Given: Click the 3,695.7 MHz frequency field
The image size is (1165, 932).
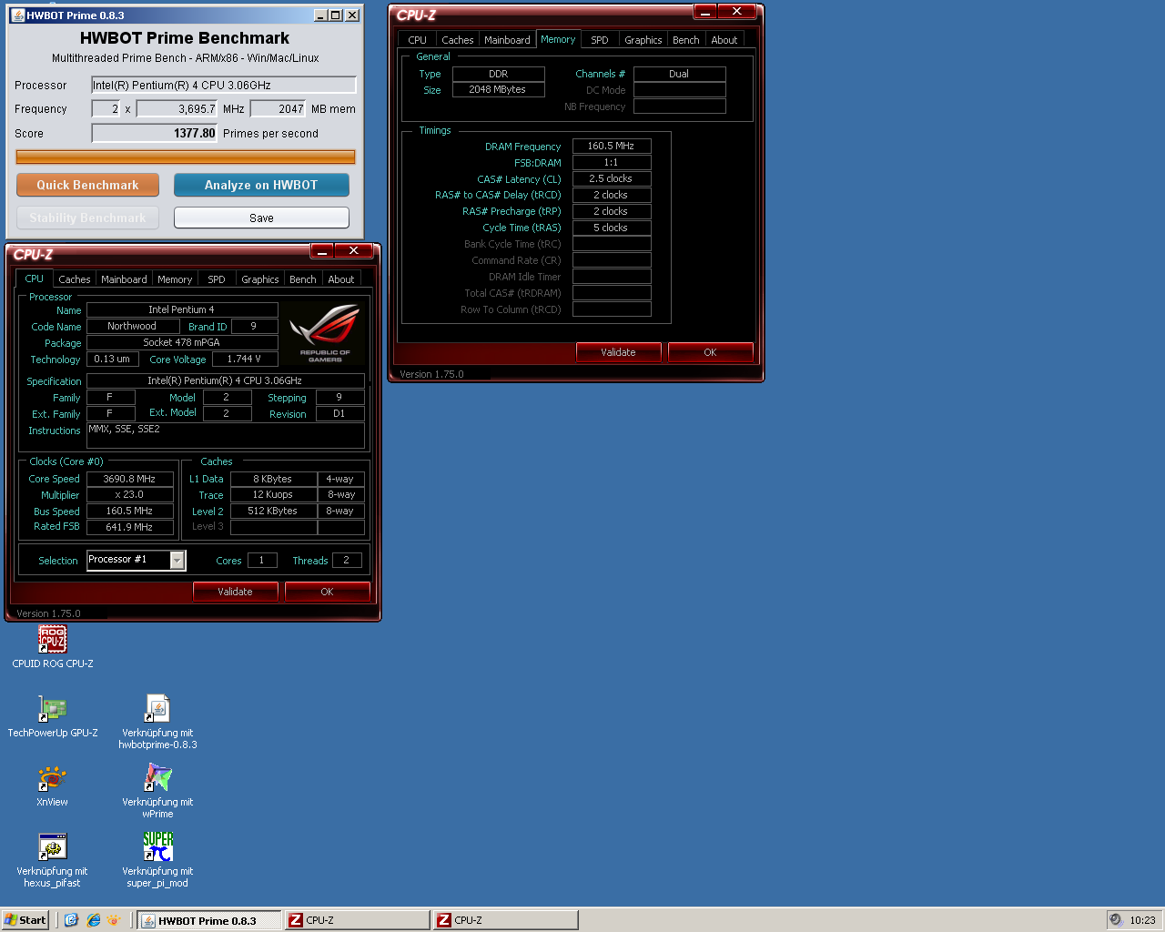Looking at the screenshot, I should coord(177,109).
